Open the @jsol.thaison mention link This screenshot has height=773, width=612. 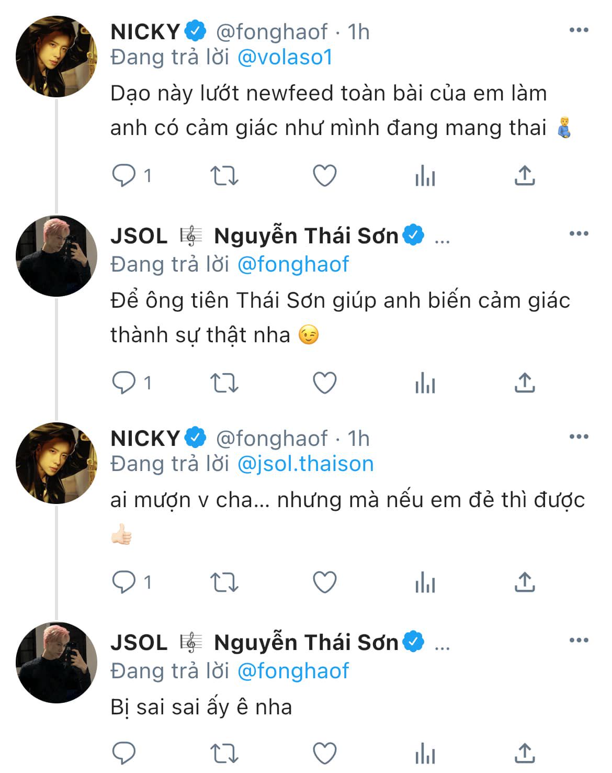point(305,464)
